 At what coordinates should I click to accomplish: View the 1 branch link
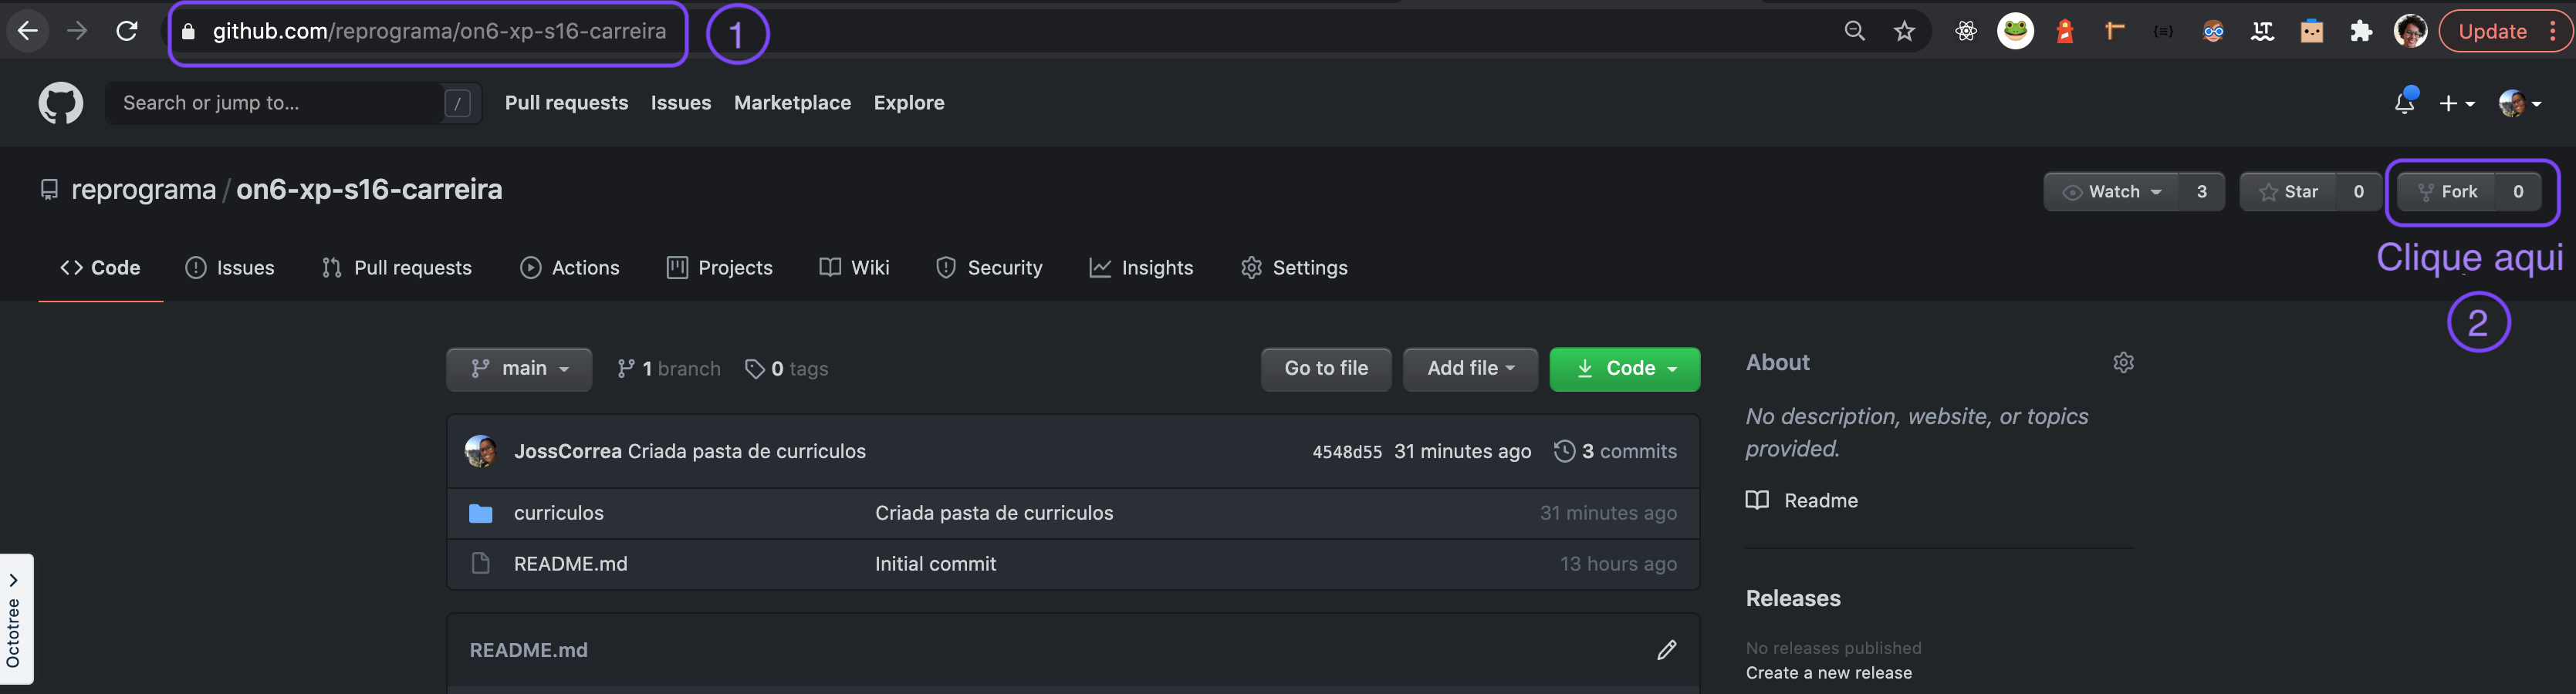pos(669,369)
